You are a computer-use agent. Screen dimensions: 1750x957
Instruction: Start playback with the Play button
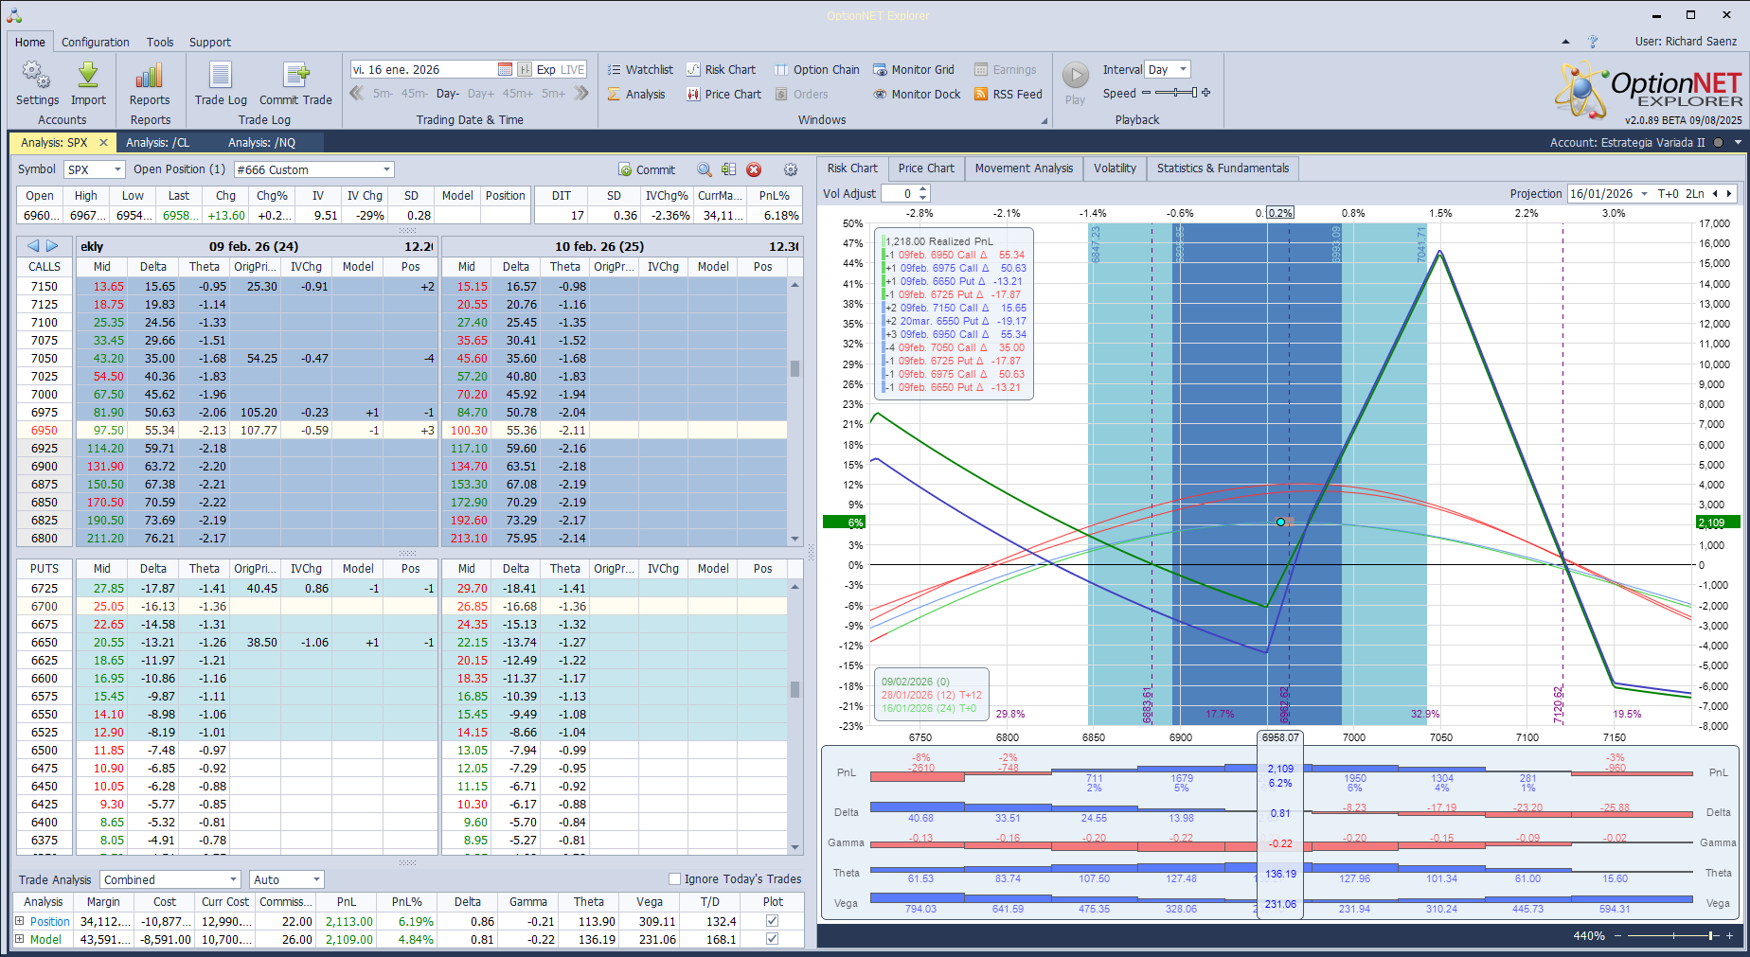click(x=1075, y=83)
